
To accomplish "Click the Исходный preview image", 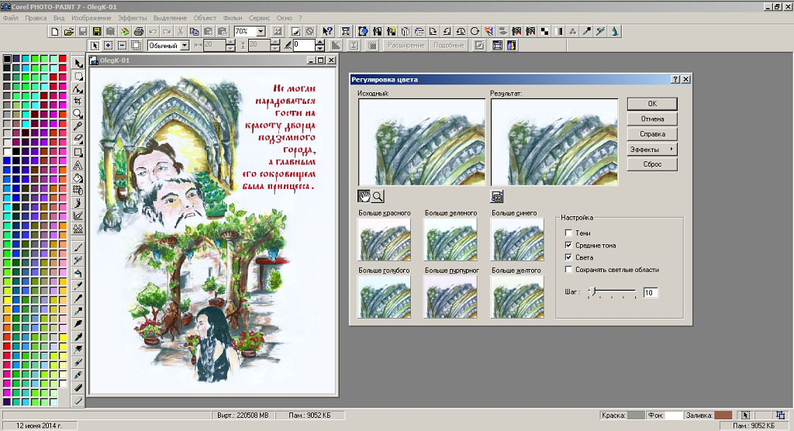I will (421, 143).
